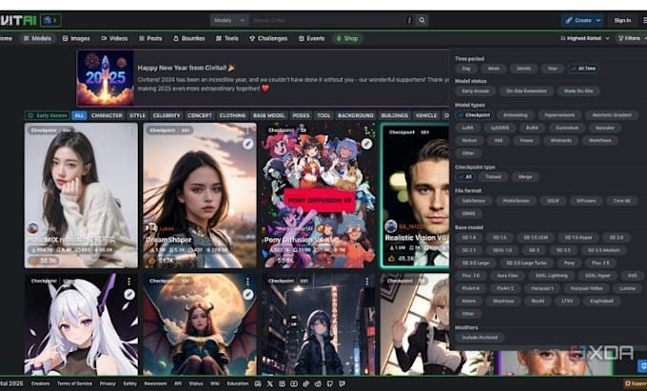This screenshot has width=647, height=391.
Task: Click brush icon on white-haired anime card
Action: point(129,294)
